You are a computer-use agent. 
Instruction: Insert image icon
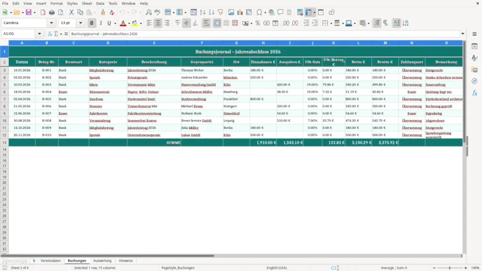coord(231,12)
